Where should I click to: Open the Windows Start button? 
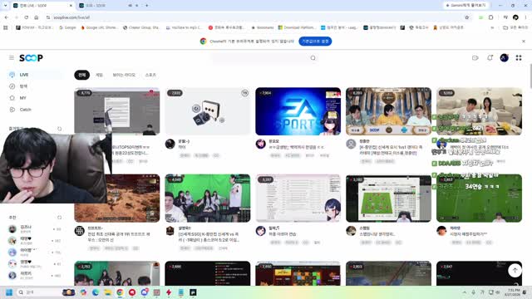9,292
